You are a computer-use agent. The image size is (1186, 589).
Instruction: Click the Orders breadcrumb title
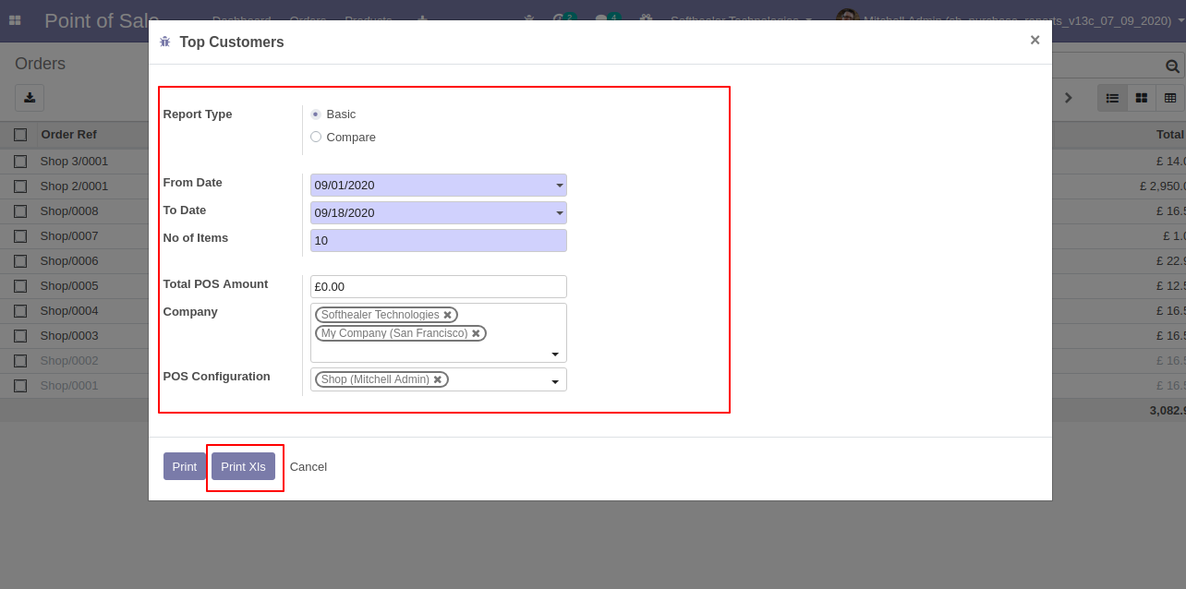click(40, 64)
